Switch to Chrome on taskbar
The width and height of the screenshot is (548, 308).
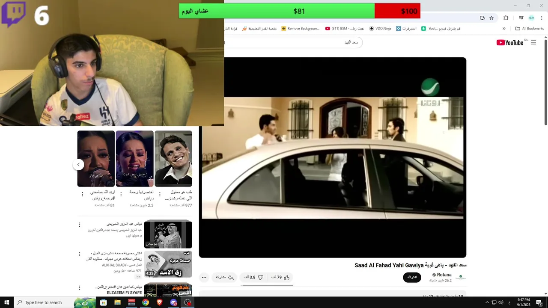point(146,302)
